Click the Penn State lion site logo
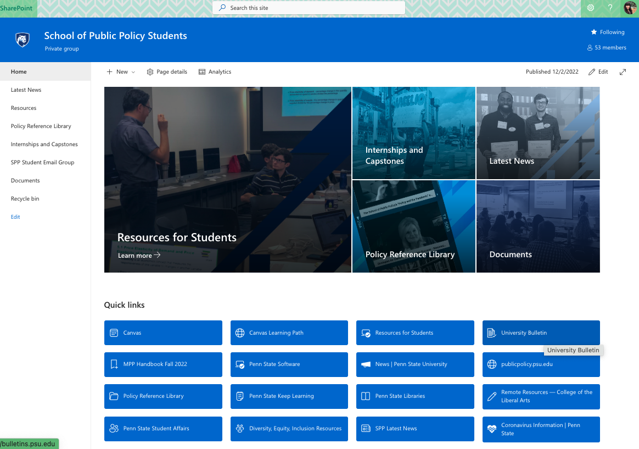Viewport: 639px width, 449px height. (22, 40)
